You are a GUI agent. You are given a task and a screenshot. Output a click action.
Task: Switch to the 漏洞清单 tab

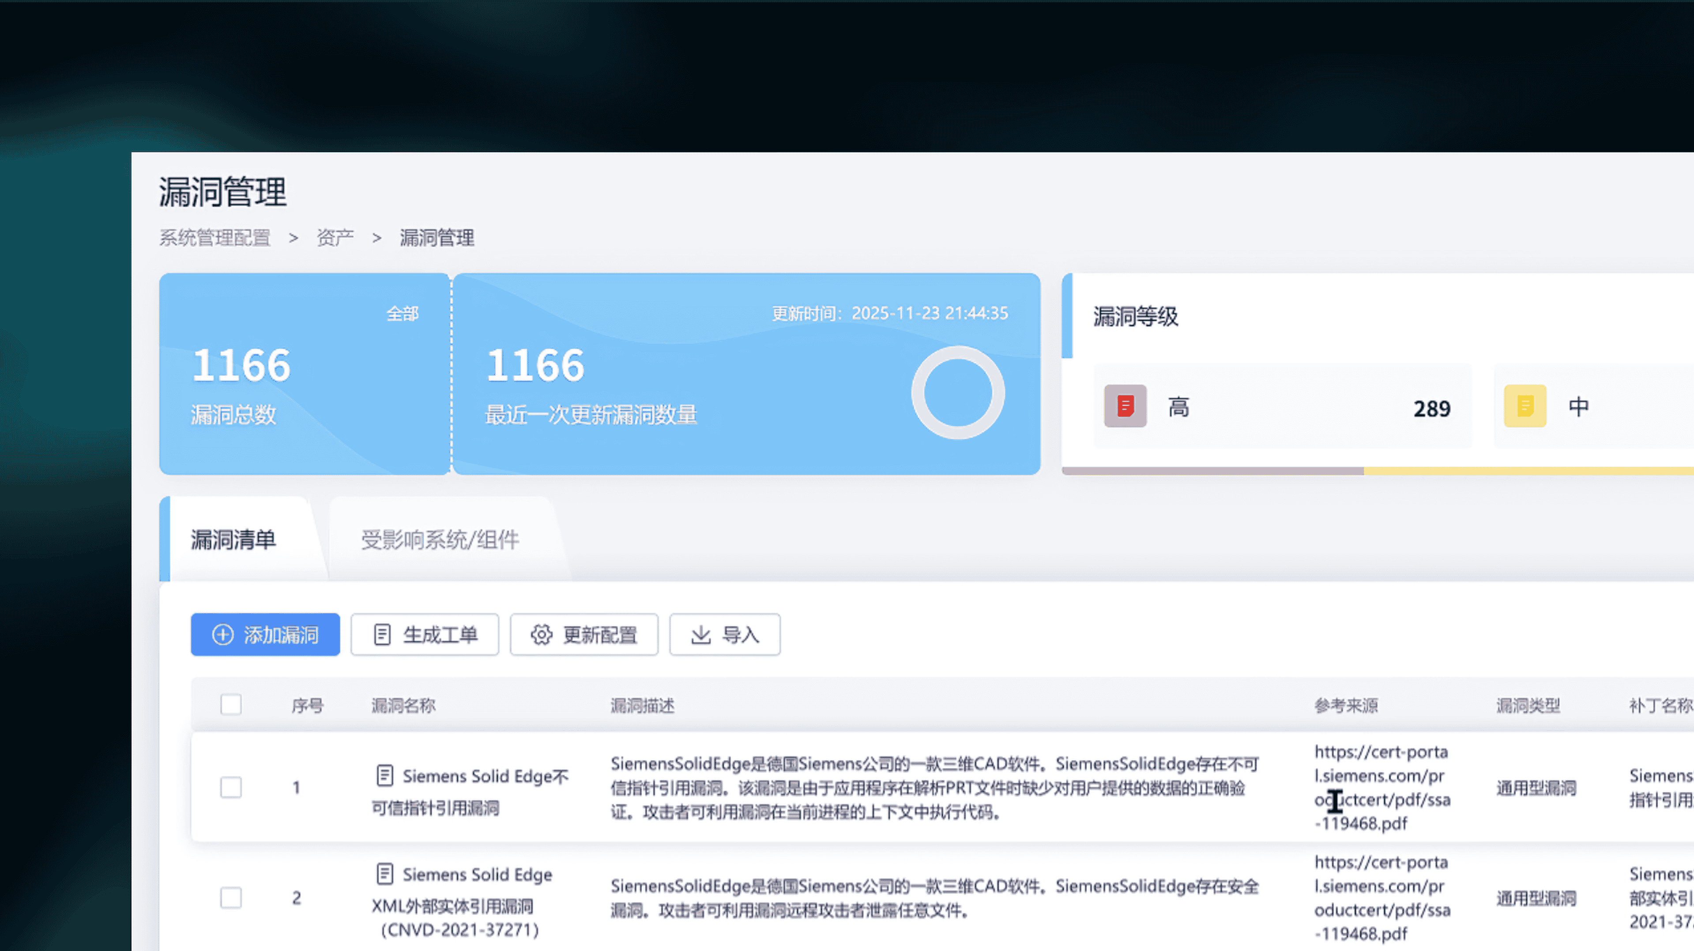233,540
